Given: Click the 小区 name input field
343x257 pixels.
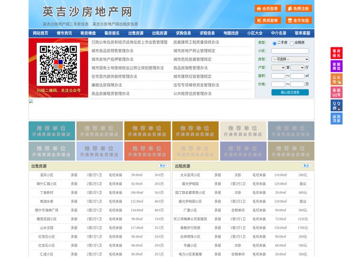Looking at the screenshot, I should (x=290, y=51).
